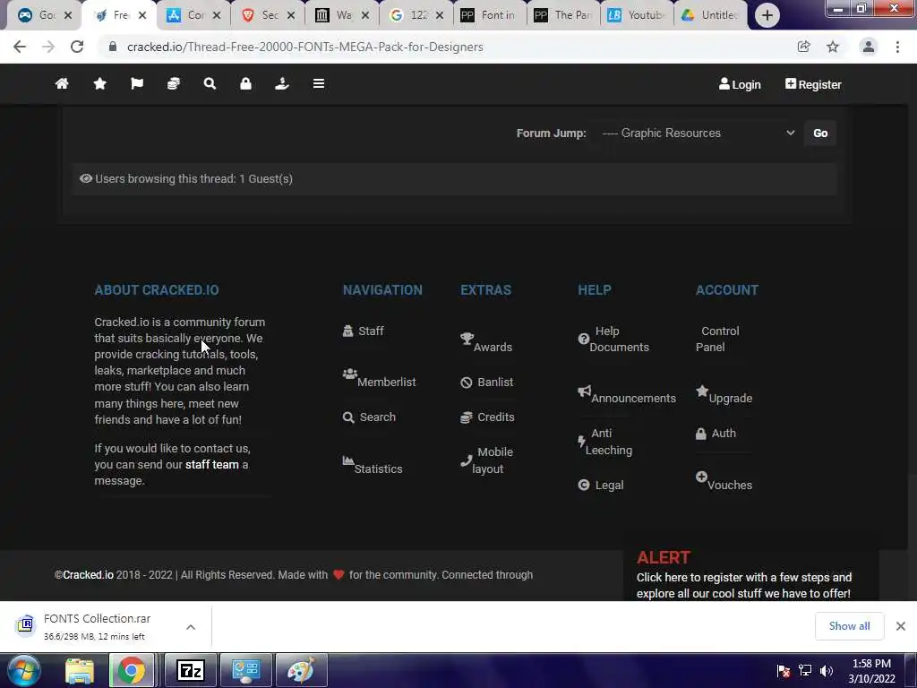Open the coins icon in forum navbar
Image resolution: width=917 pixels, height=688 pixels.
[174, 83]
